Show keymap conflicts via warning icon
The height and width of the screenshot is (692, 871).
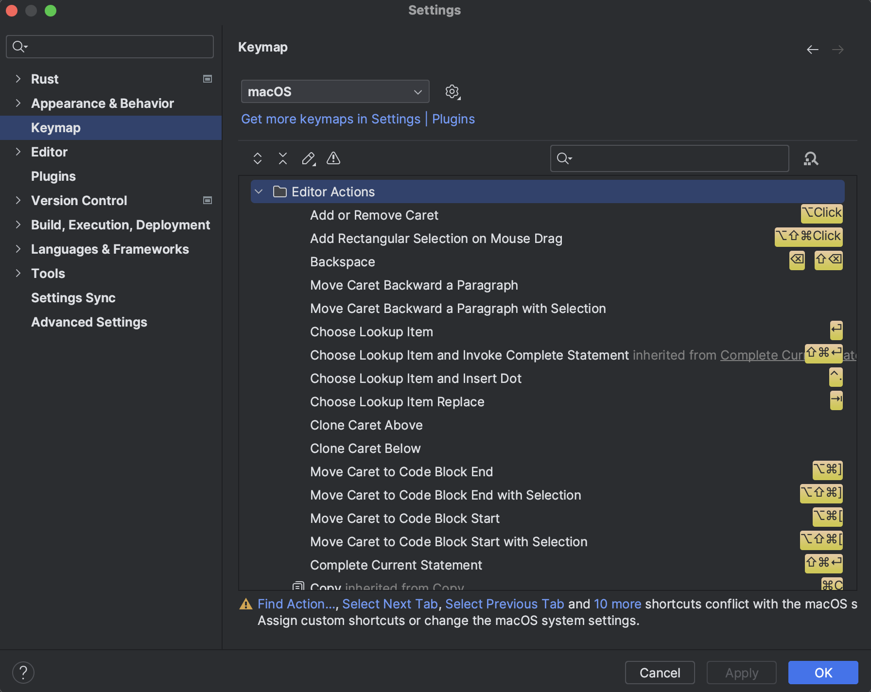click(x=333, y=158)
